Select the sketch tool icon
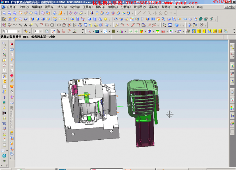The height and width of the screenshot is (170, 236). [4, 19]
